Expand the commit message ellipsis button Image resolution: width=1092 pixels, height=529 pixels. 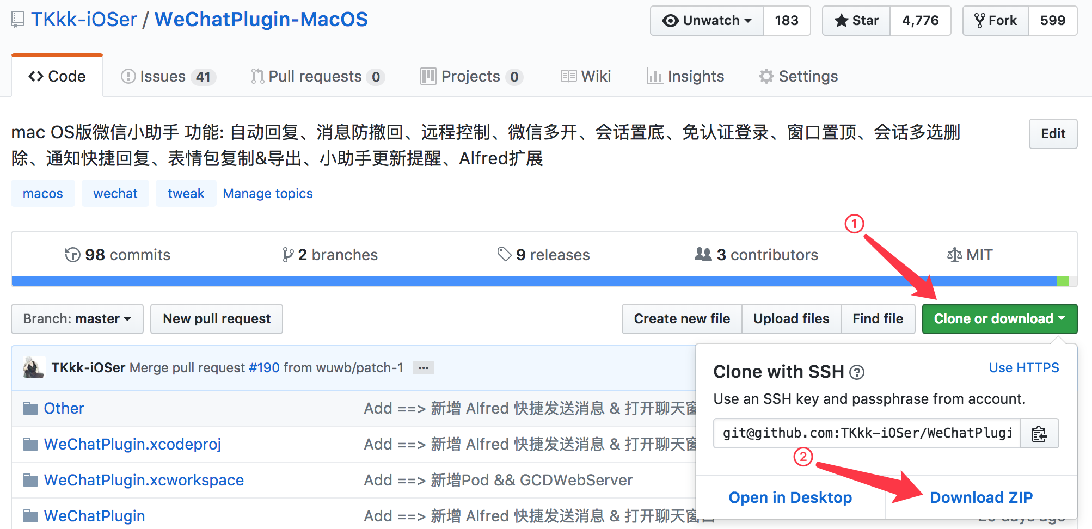[x=424, y=368]
